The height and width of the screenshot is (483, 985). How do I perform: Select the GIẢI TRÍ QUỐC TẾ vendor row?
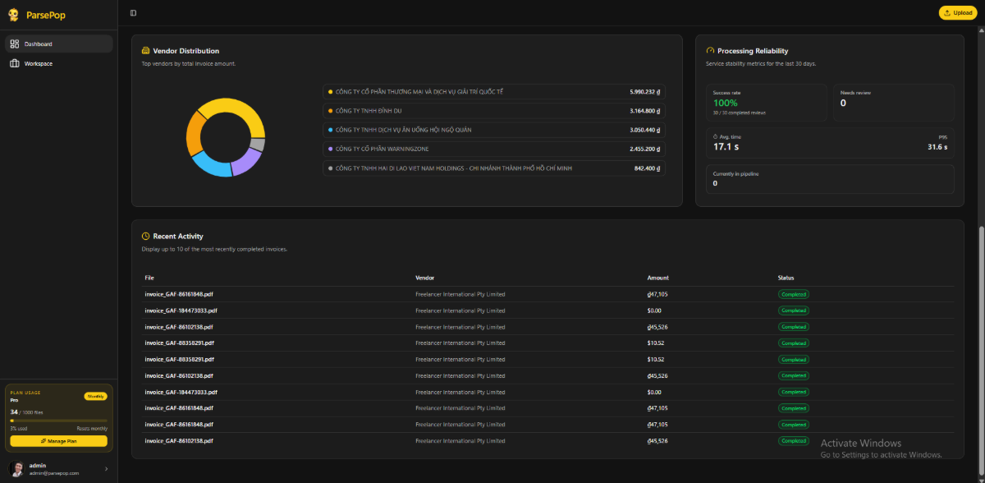494,92
